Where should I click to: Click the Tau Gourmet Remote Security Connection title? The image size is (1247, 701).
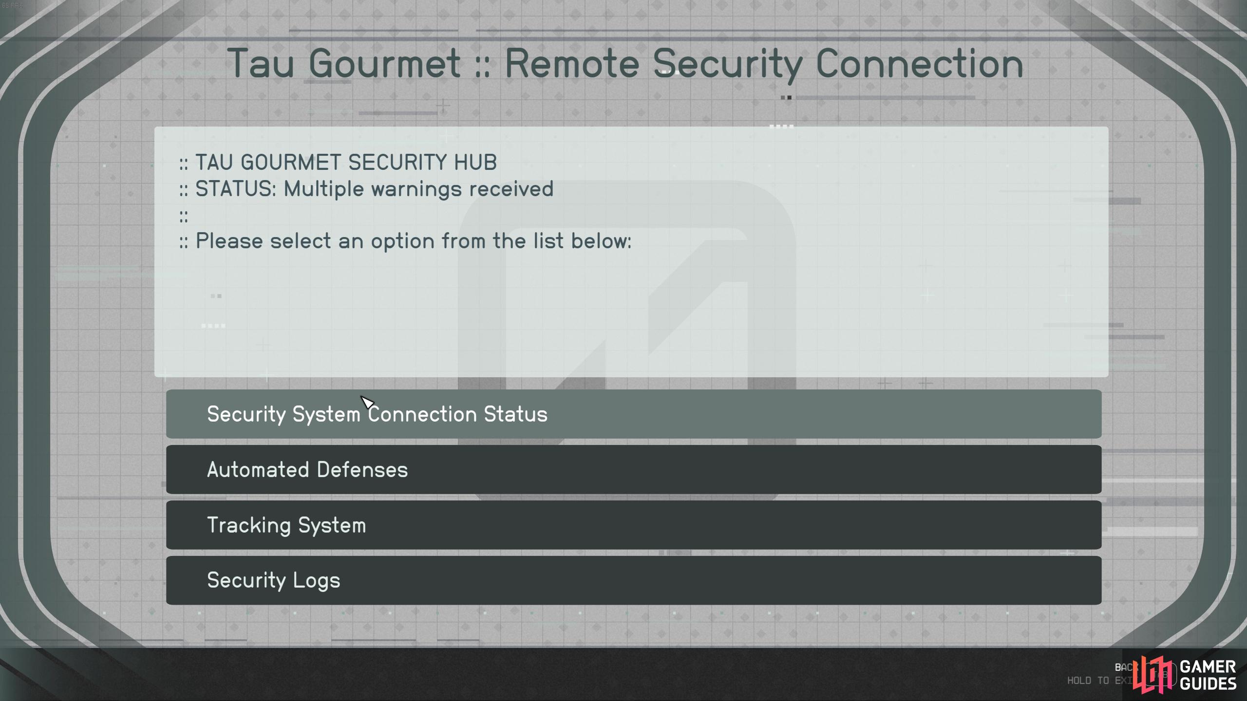click(625, 63)
